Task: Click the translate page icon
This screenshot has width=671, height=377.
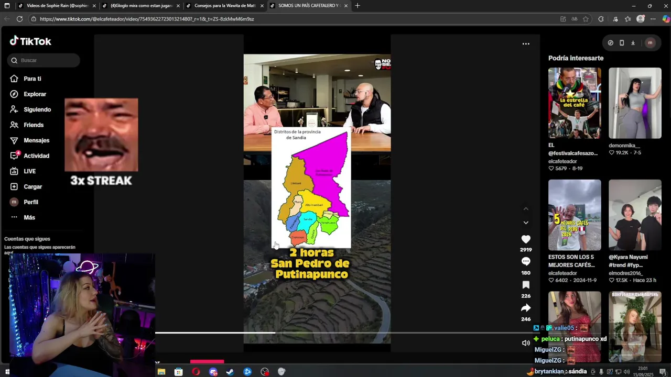Action: pyautogui.click(x=575, y=19)
